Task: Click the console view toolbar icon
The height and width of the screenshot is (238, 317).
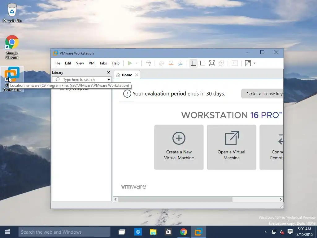Action: pos(235,63)
